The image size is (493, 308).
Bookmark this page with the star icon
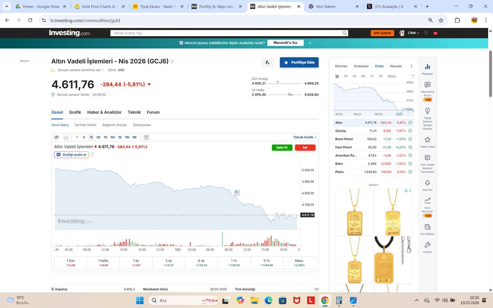[441, 20]
